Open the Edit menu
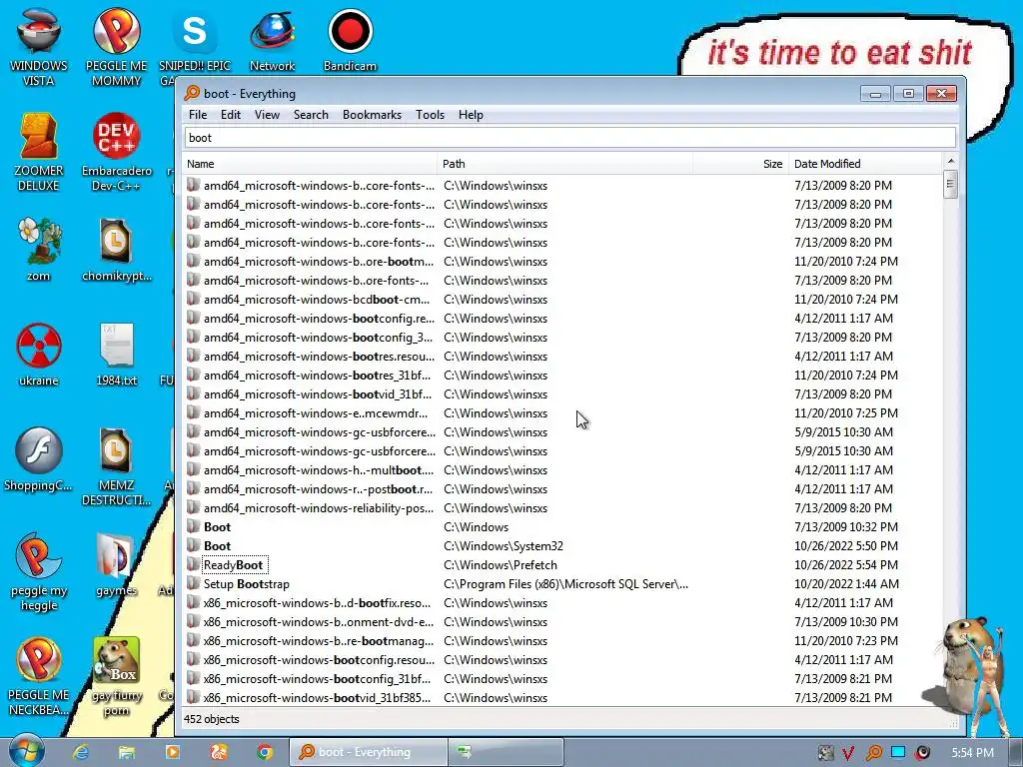The height and width of the screenshot is (767, 1023). click(231, 115)
